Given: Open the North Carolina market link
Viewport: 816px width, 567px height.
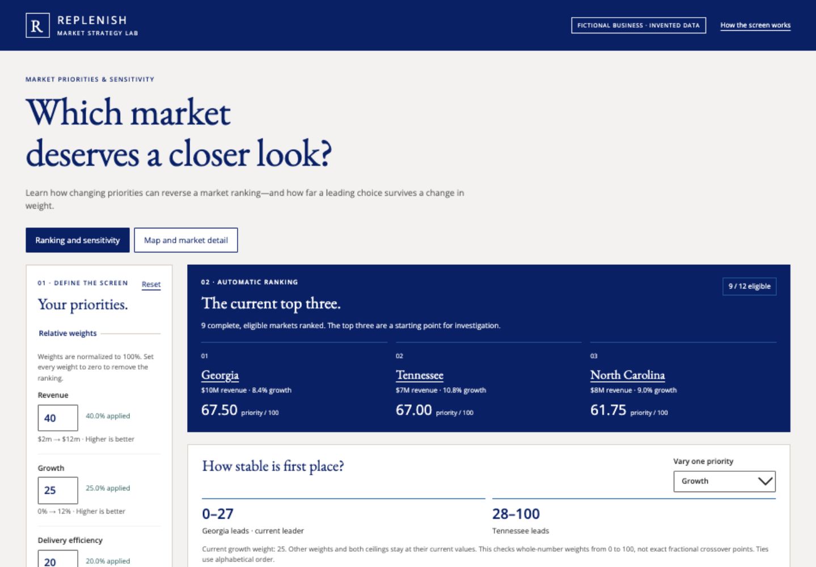Looking at the screenshot, I should [627, 375].
